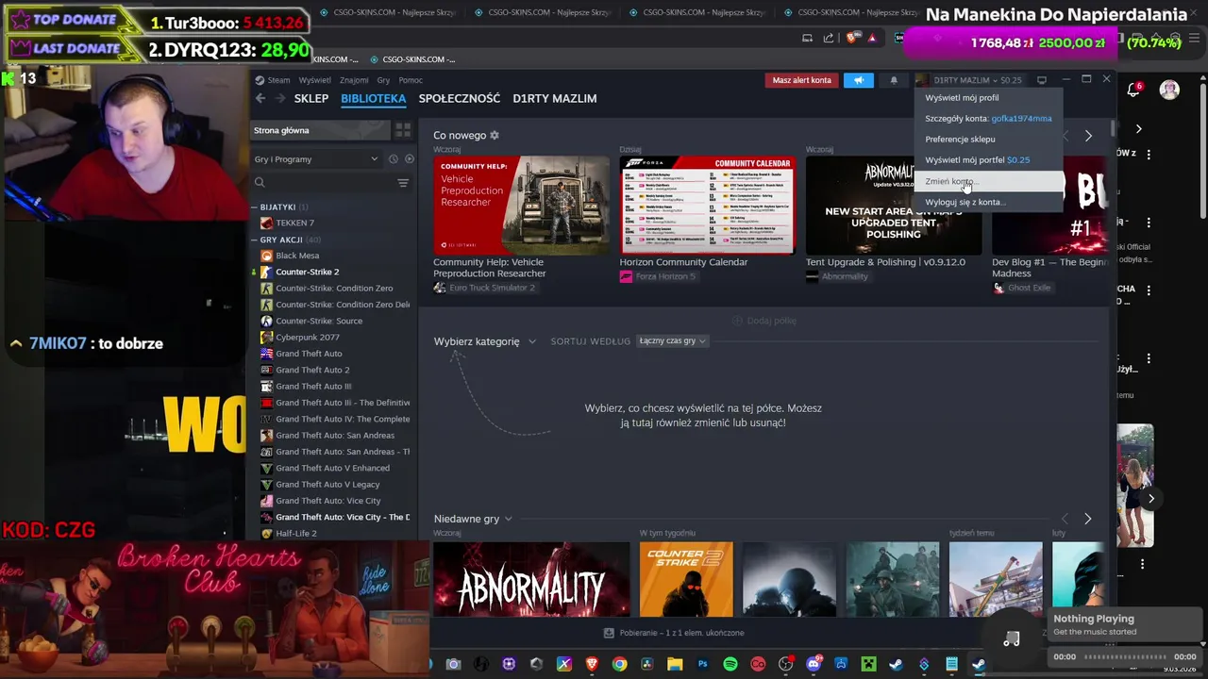This screenshot has width=1208, height=679.
Task: Open the library collections grid view icon
Action: pos(403,130)
